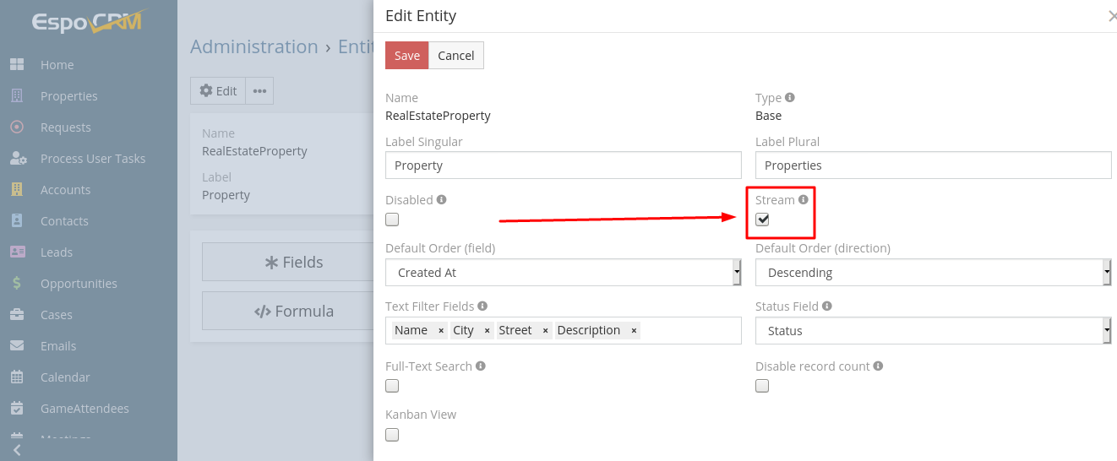
Task: Check the Full-Text Search checkbox
Action: point(392,386)
